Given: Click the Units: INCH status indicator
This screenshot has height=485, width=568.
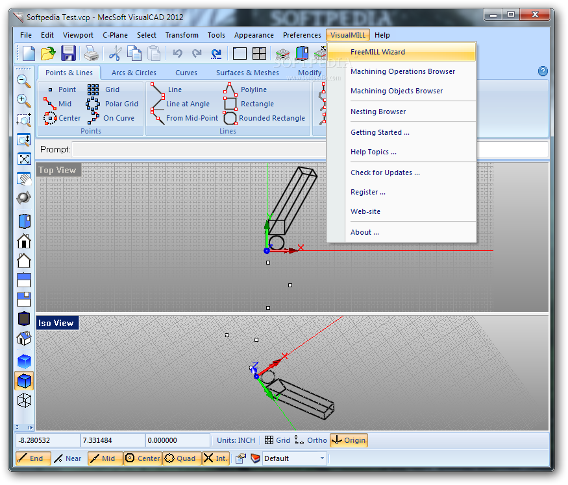Looking at the screenshot, I should click(236, 440).
